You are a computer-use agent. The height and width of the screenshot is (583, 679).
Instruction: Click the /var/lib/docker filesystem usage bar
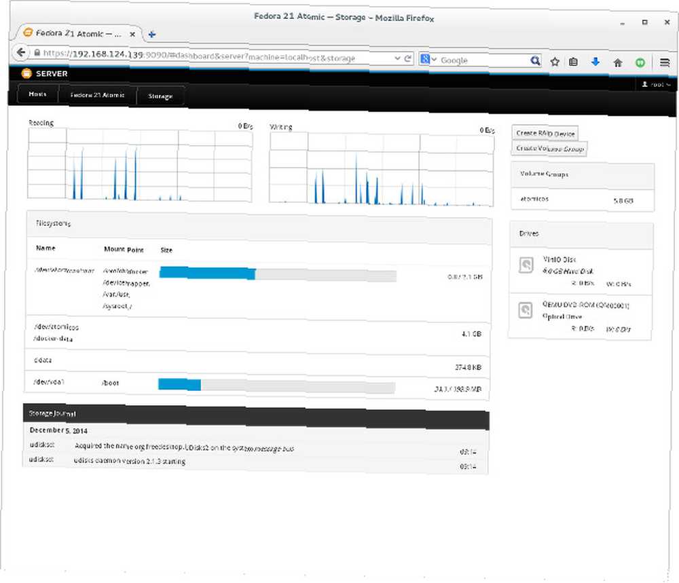point(278,274)
